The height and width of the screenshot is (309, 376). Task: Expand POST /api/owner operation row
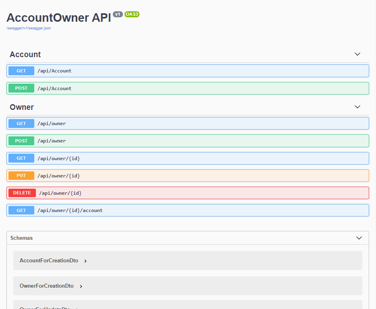pyautogui.click(x=52, y=141)
